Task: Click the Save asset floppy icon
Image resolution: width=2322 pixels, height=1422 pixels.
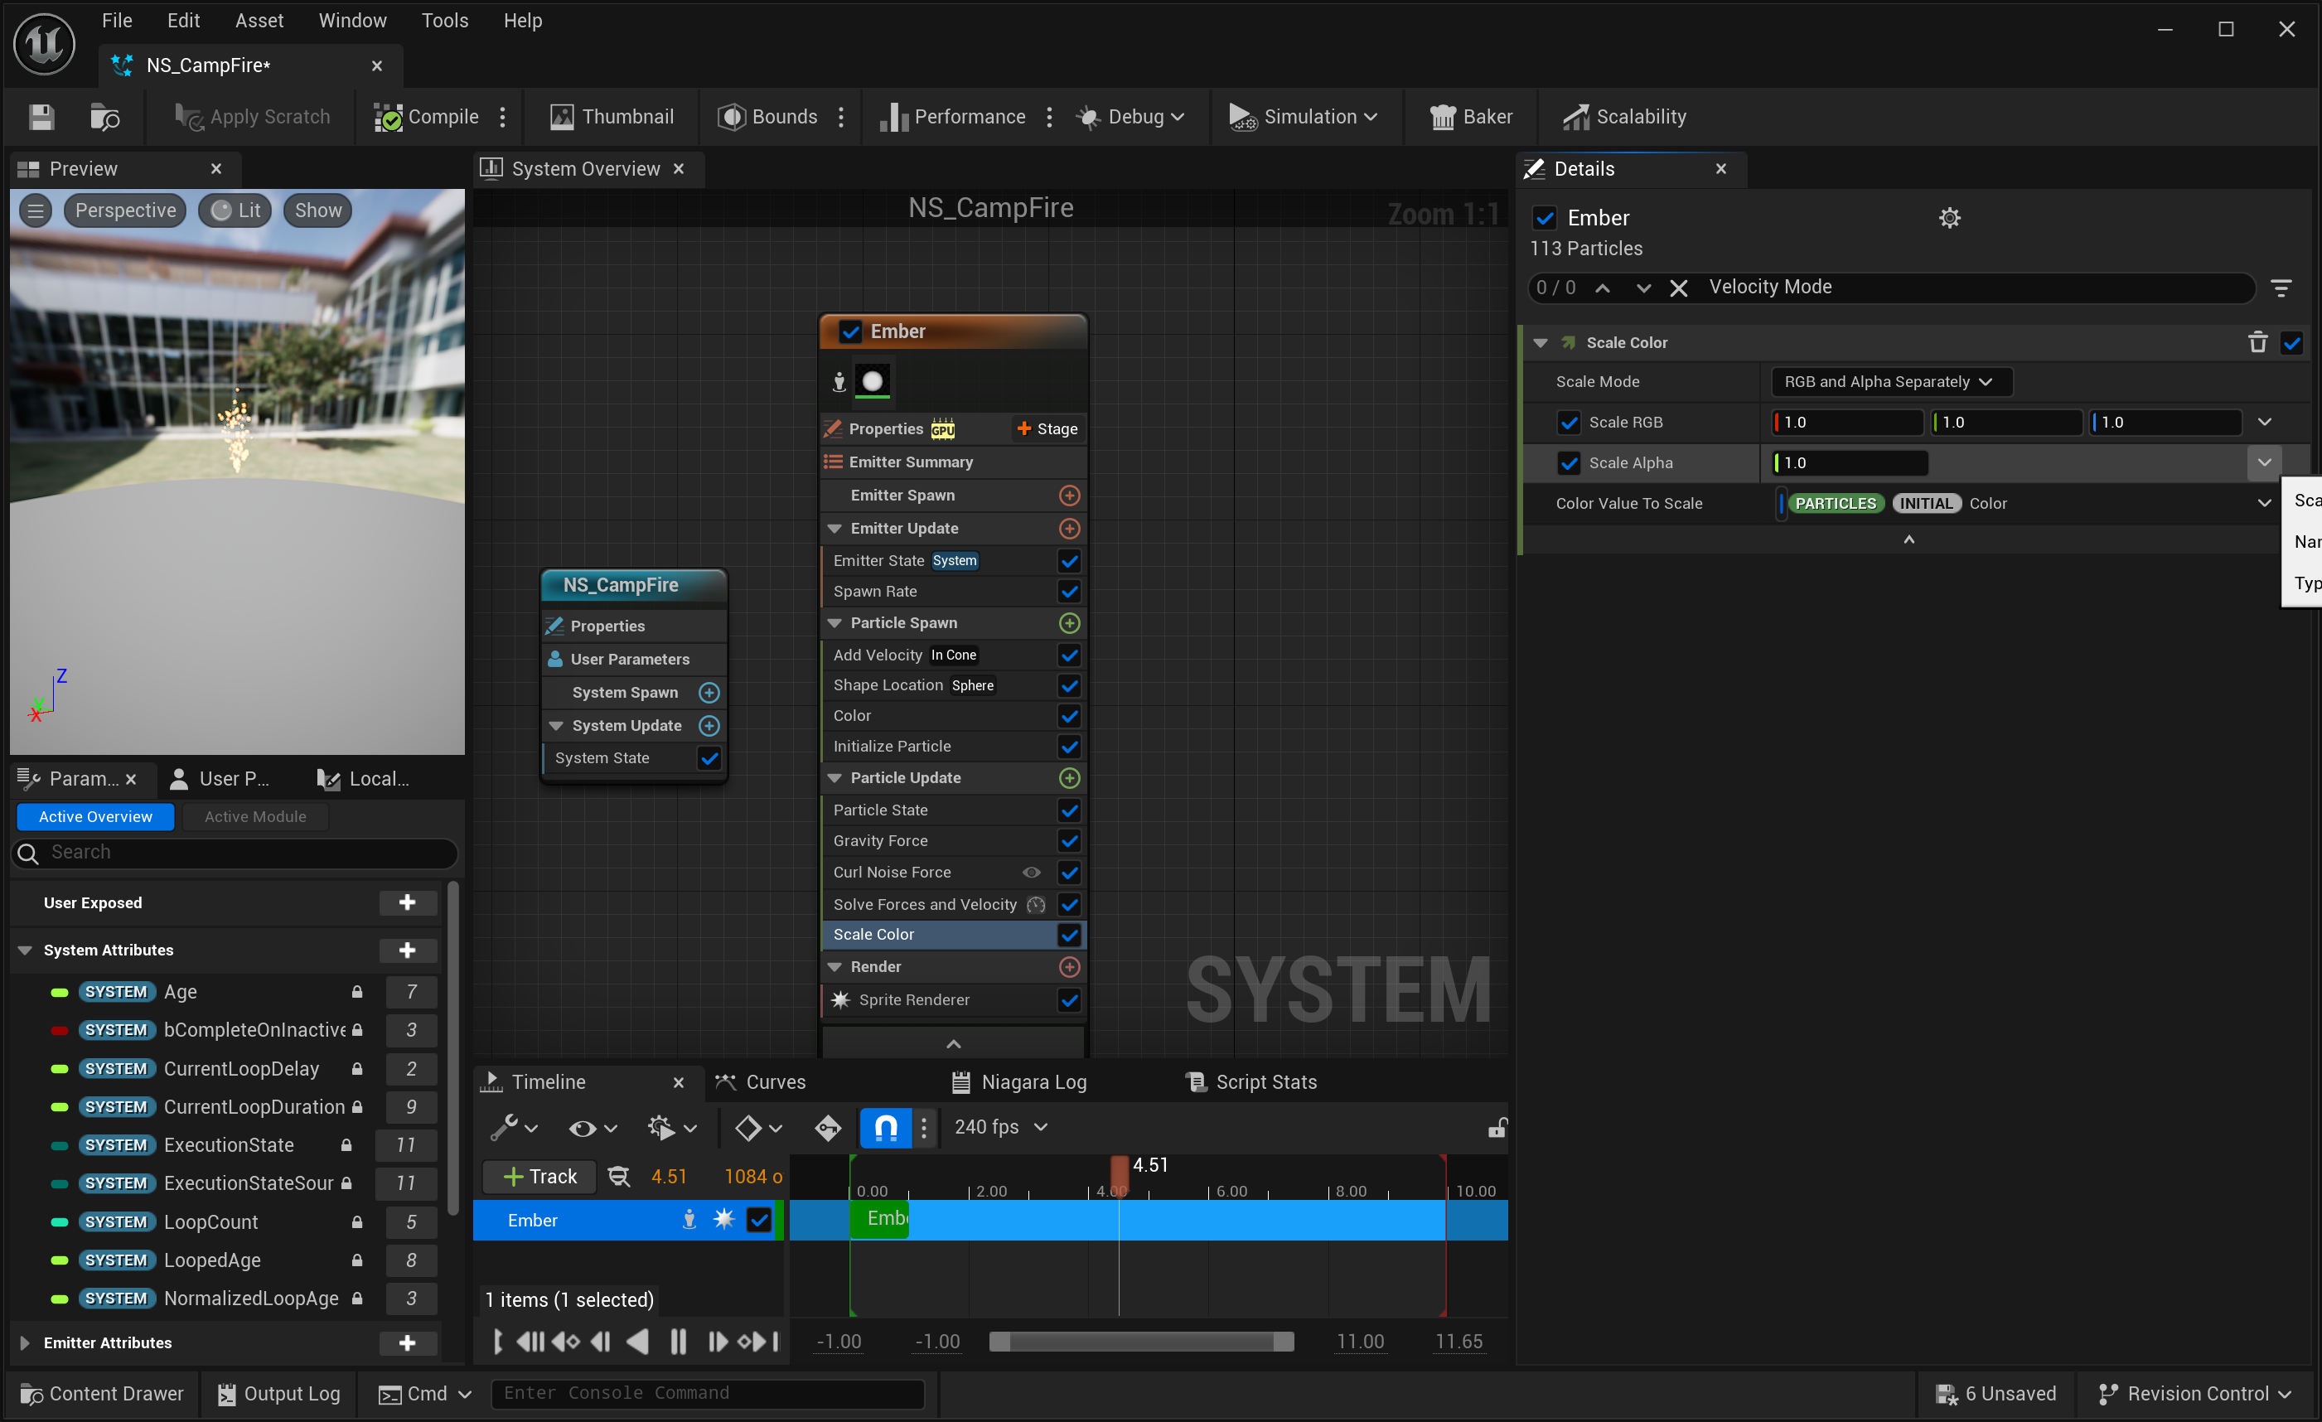Action: pos(41,117)
